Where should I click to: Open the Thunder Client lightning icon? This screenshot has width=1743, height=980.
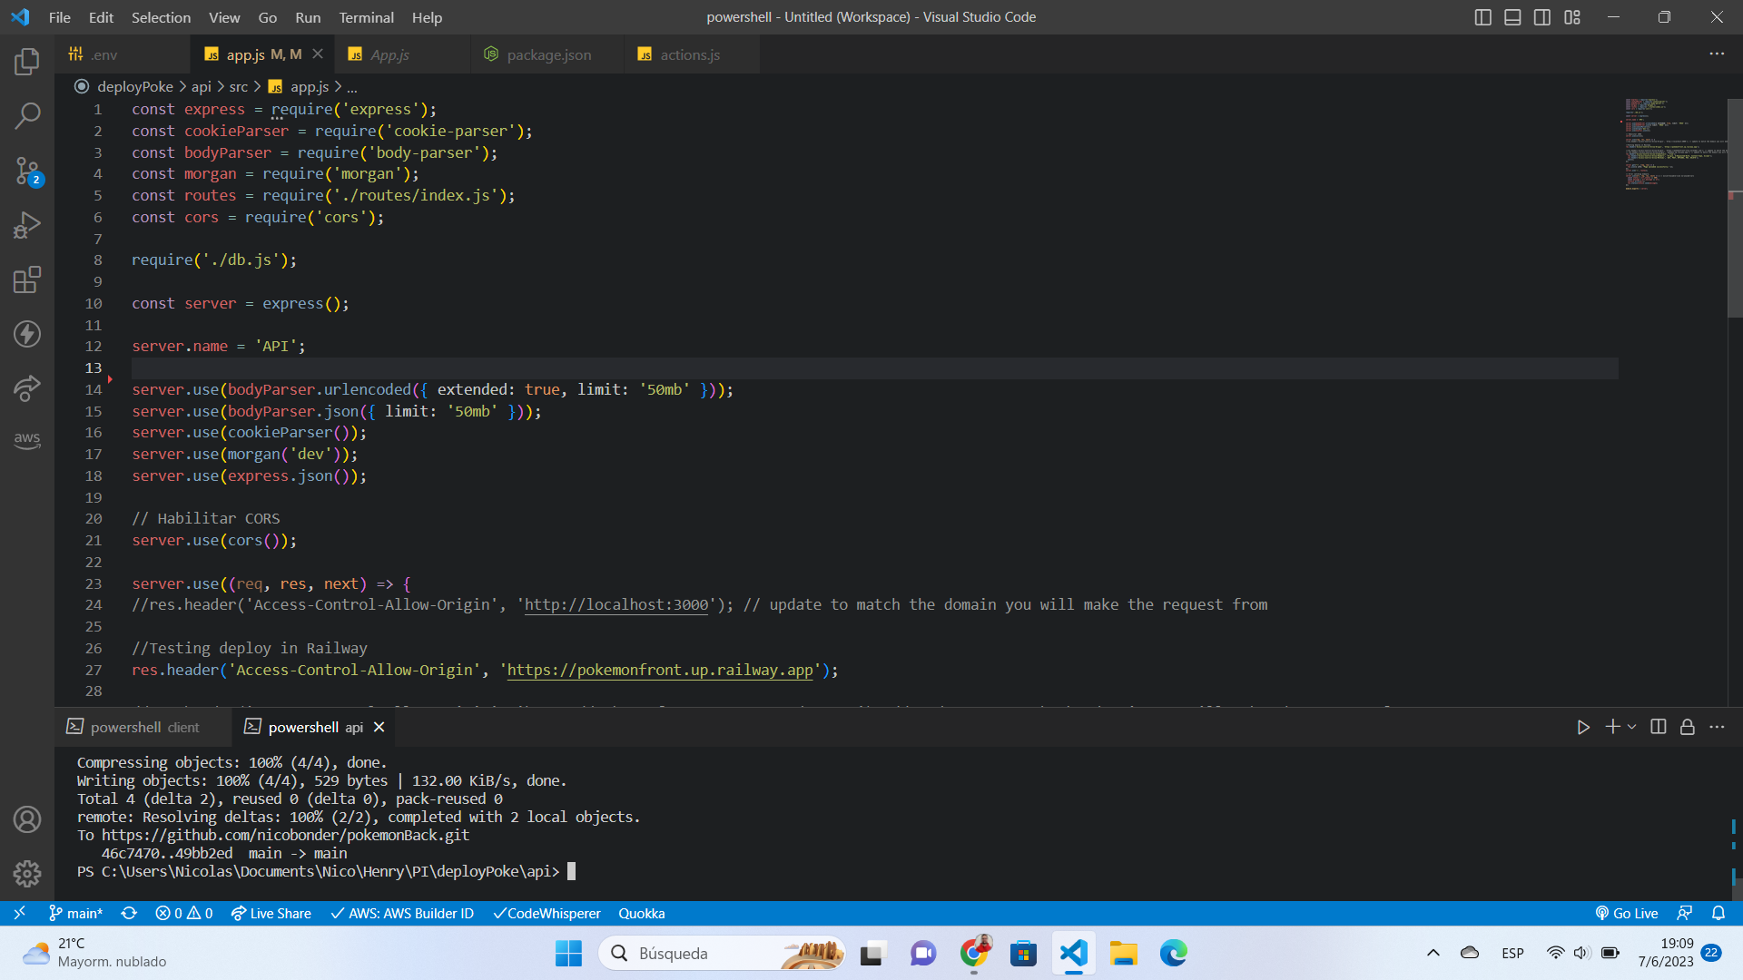pyautogui.click(x=27, y=334)
